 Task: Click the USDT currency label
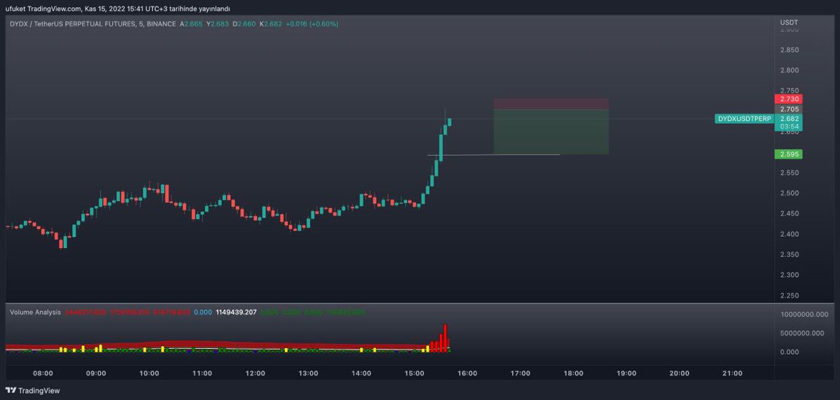(788, 22)
